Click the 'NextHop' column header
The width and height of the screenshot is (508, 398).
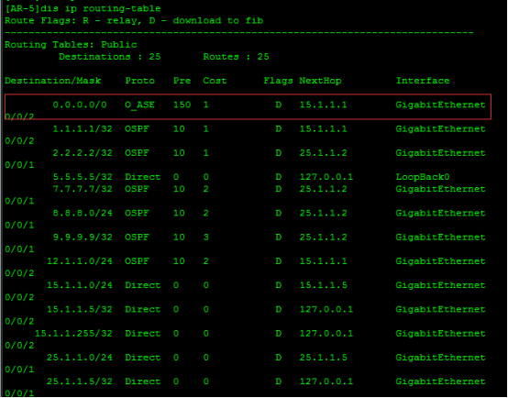pos(320,81)
